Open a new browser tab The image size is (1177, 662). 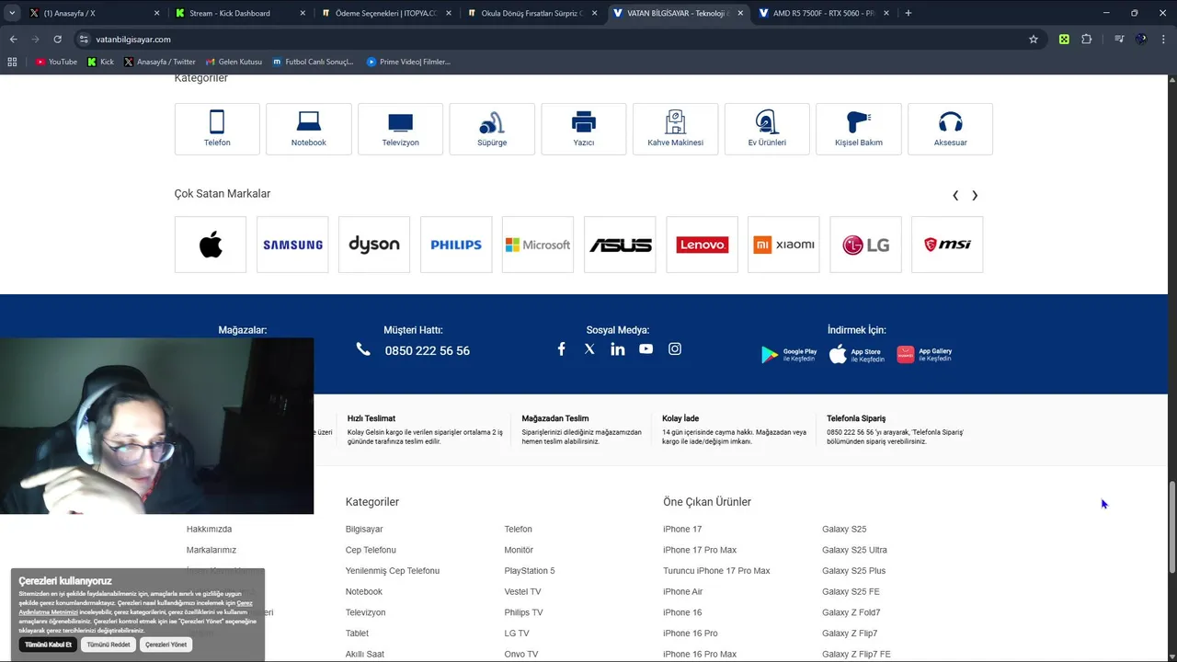tap(908, 13)
